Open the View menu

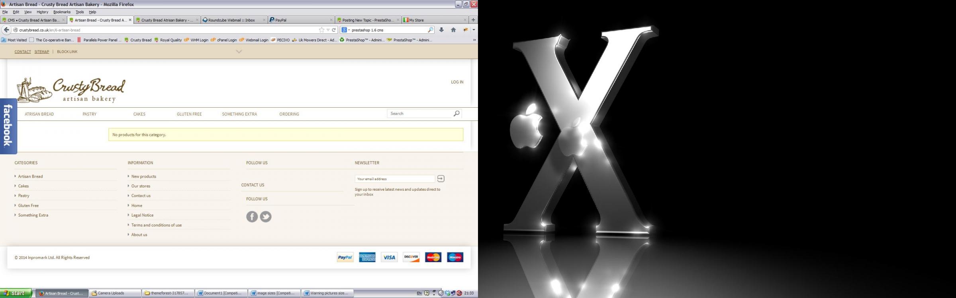coord(28,12)
